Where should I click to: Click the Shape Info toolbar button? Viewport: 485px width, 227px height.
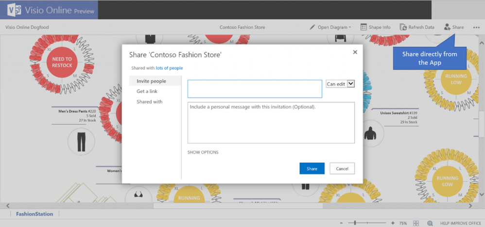[376, 27]
